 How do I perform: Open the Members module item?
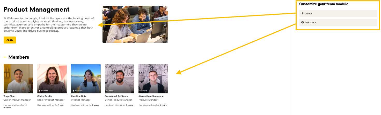click(338, 22)
